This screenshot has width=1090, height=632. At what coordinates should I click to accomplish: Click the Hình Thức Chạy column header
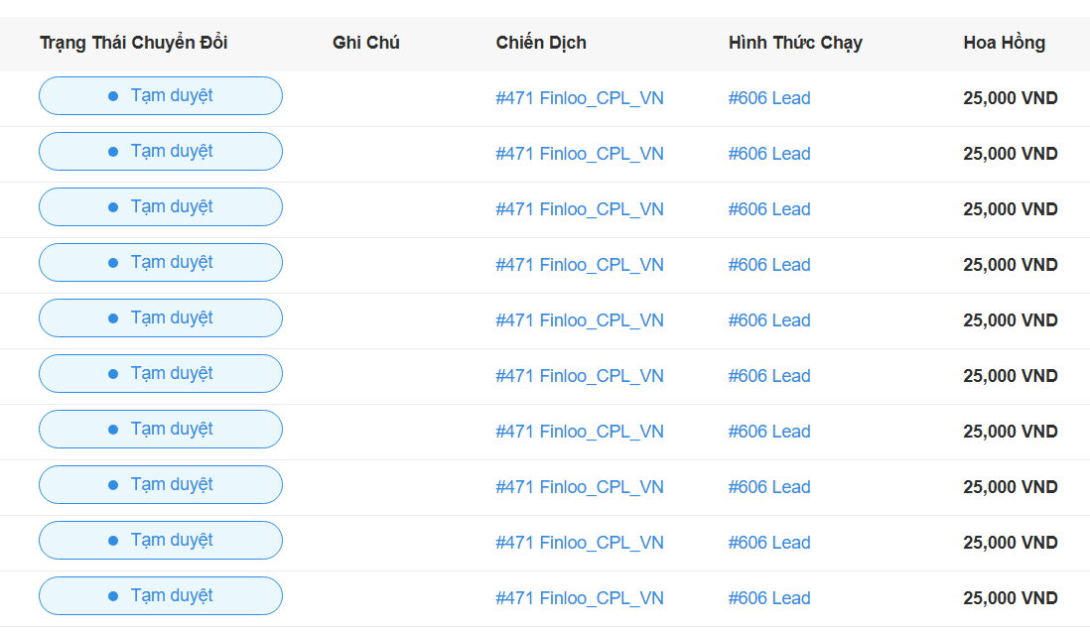pos(795,43)
